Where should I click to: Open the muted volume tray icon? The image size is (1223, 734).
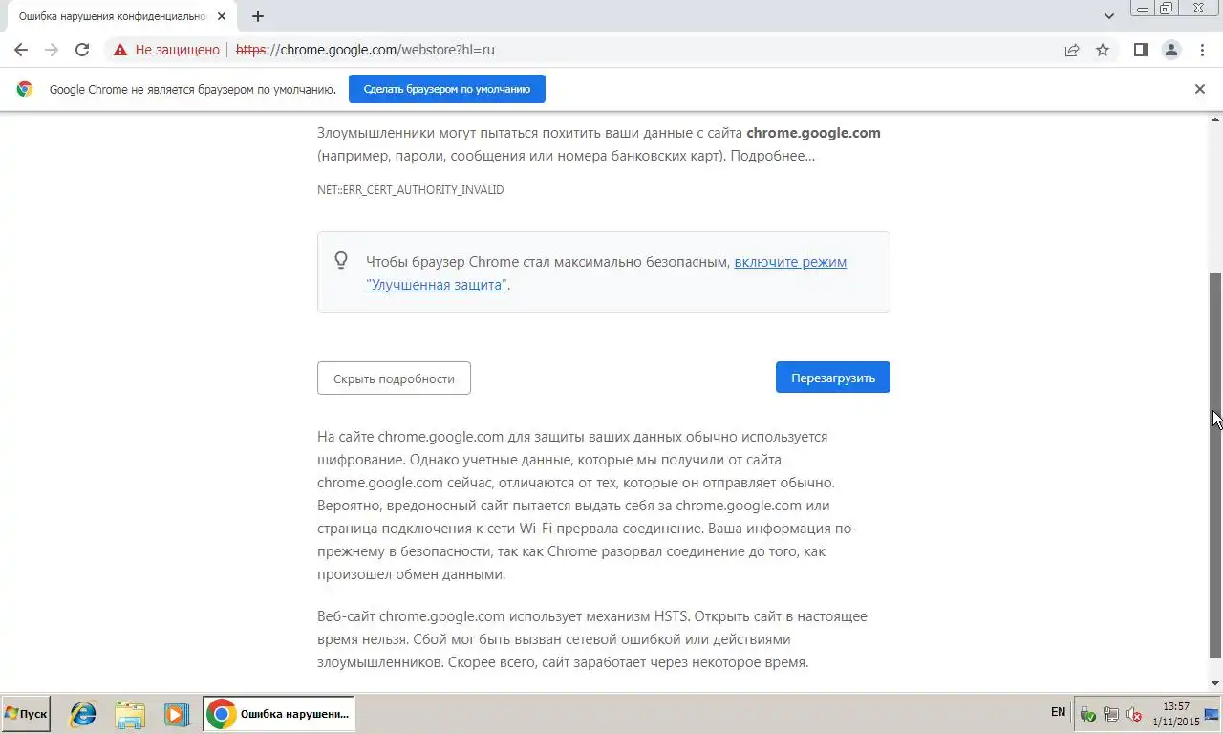(x=1134, y=714)
